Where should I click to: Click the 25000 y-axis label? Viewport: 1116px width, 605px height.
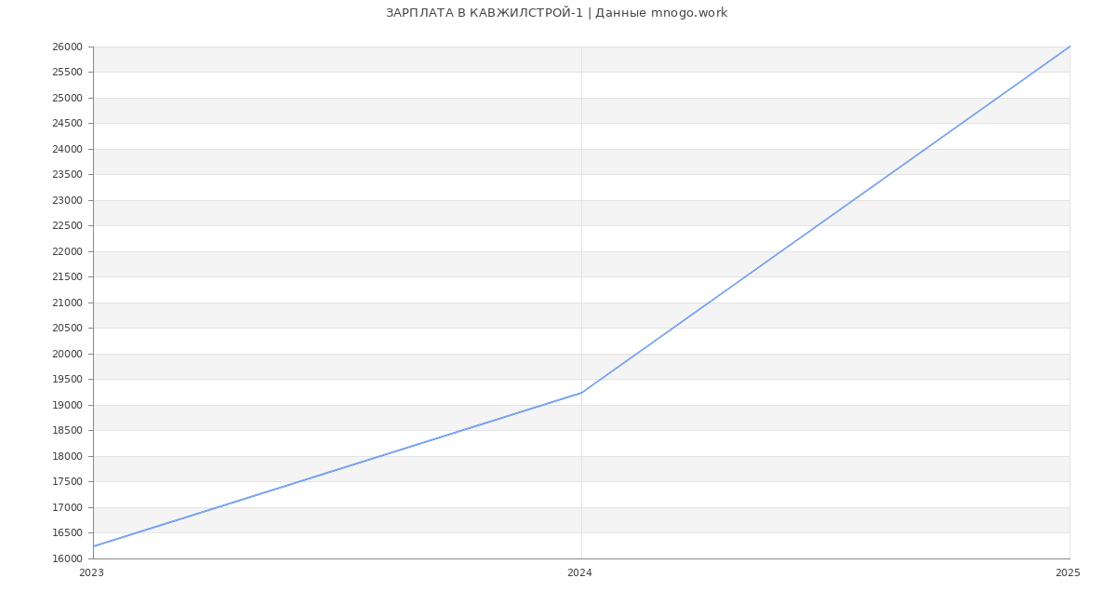click(67, 99)
